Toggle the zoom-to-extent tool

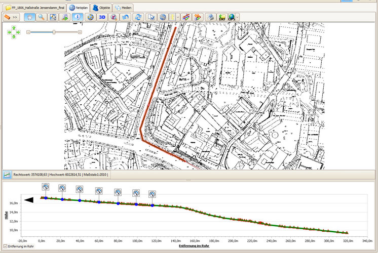pos(53,17)
